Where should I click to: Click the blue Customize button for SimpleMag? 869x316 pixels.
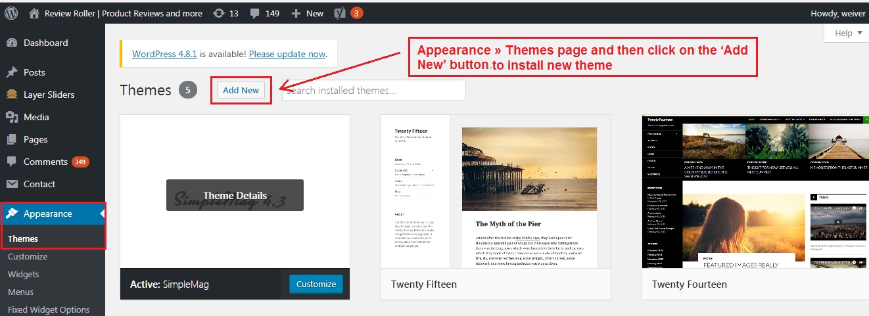coord(316,284)
